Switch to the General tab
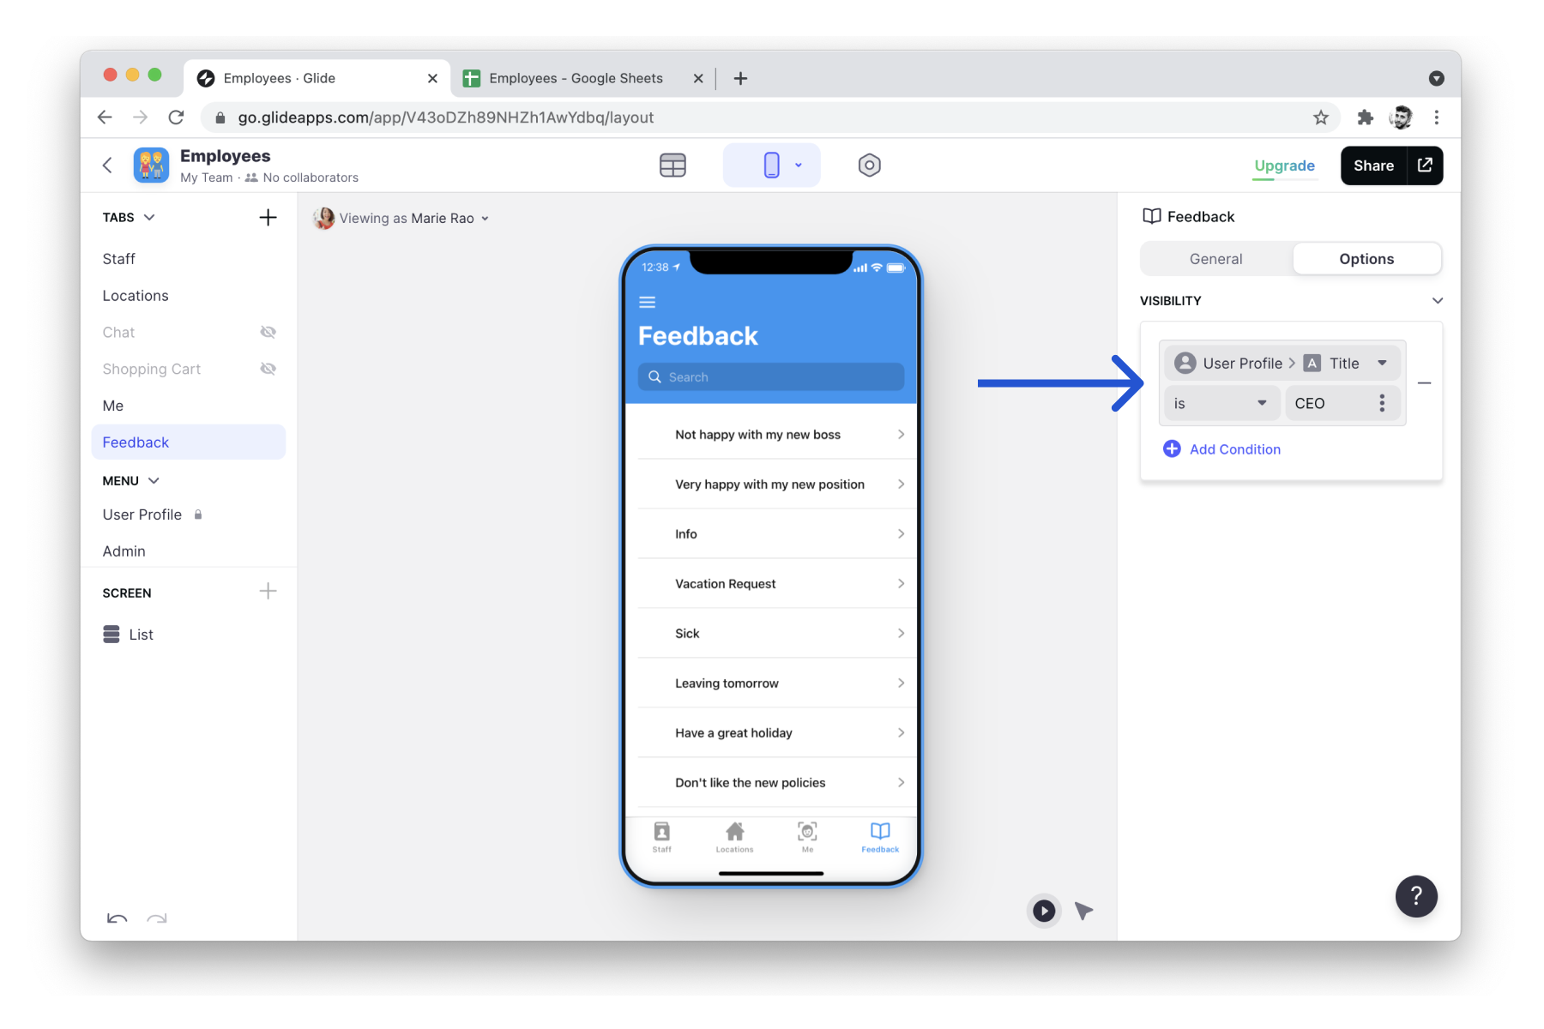This screenshot has height=1029, width=1544. click(x=1215, y=259)
